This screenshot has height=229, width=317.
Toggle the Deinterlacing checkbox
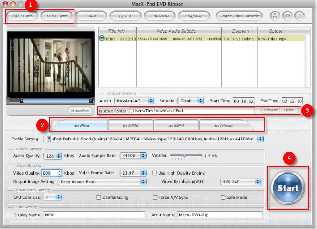coord(99,197)
